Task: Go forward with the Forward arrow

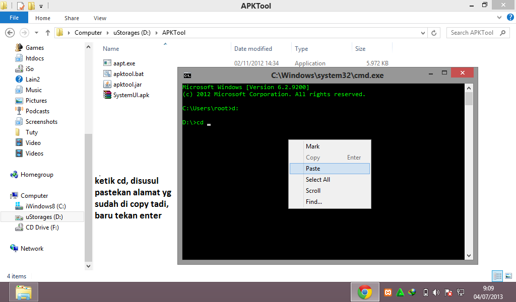Action: [24, 33]
